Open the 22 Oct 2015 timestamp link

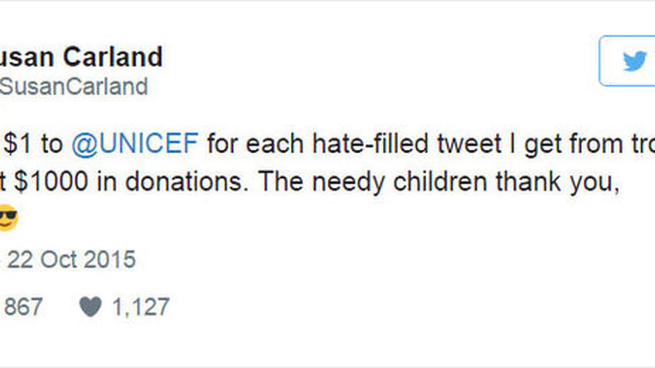pyautogui.click(x=71, y=260)
